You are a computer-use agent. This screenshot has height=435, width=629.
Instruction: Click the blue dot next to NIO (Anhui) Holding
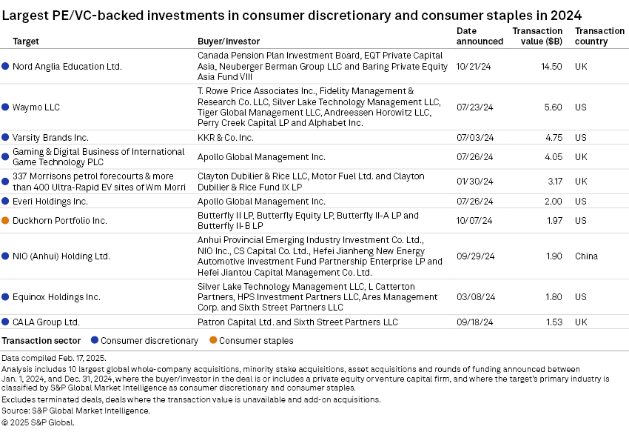(6, 256)
